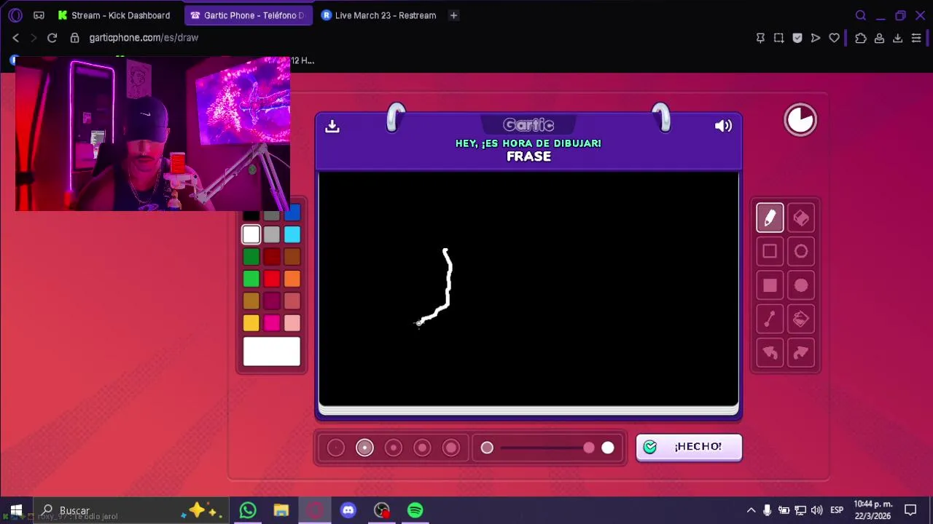The height and width of the screenshot is (524, 933).
Task: Choose the empty rectangle shape tool
Action: pos(770,251)
